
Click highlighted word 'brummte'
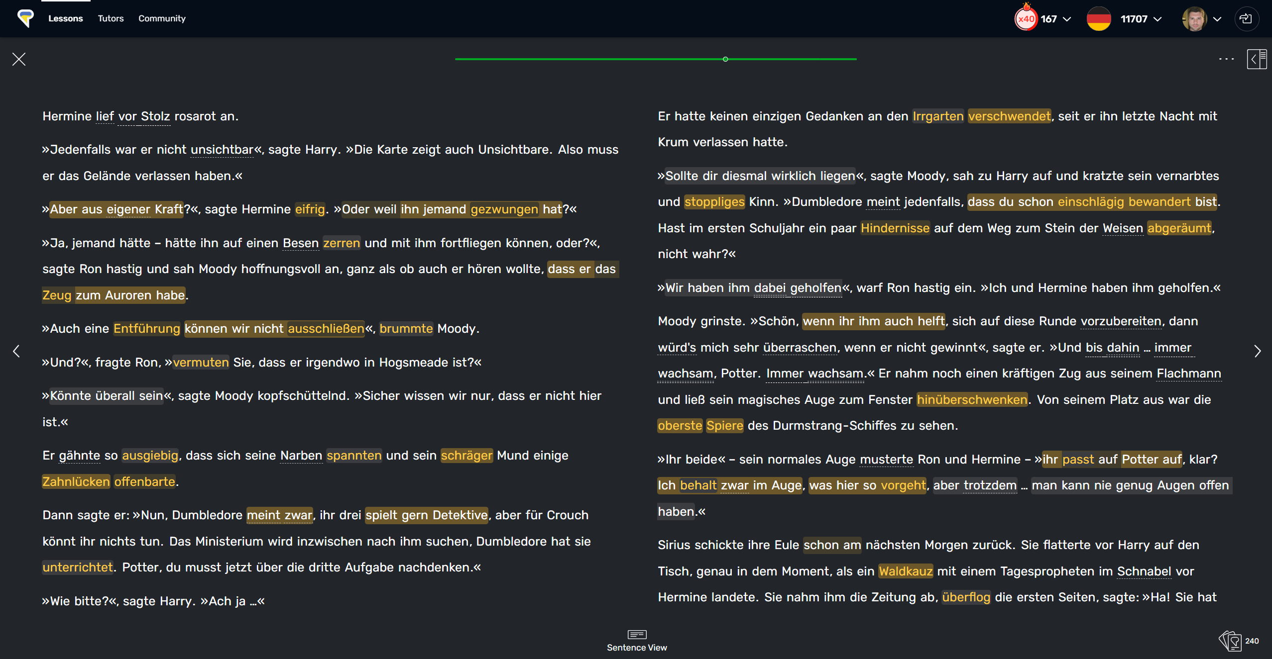tap(406, 328)
